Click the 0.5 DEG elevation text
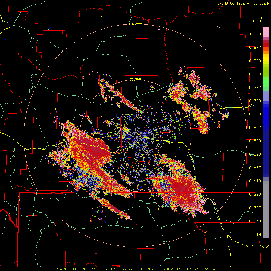The width and height of the screenshot is (271, 271). [x=145, y=269]
